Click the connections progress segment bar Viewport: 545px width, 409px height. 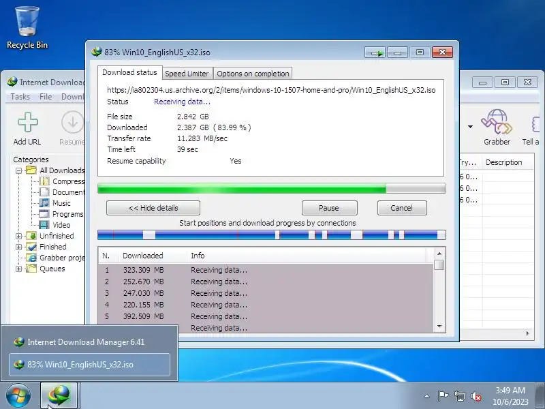click(271, 235)
